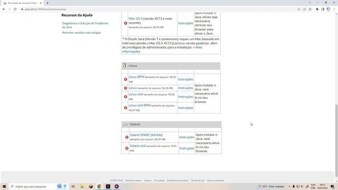Open the Chrome profile avatar
This screenshot has width=338, height=190.
tap(328, 9)
